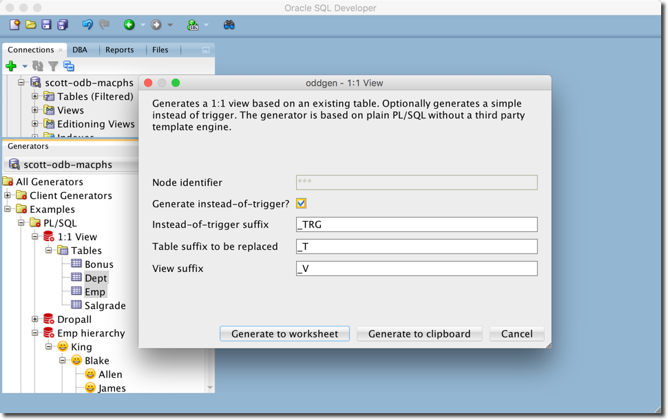Collapse the Tables folder under 1:1 View
The height and width of the screenshot is (420, 668).
(x=49, y=250)
